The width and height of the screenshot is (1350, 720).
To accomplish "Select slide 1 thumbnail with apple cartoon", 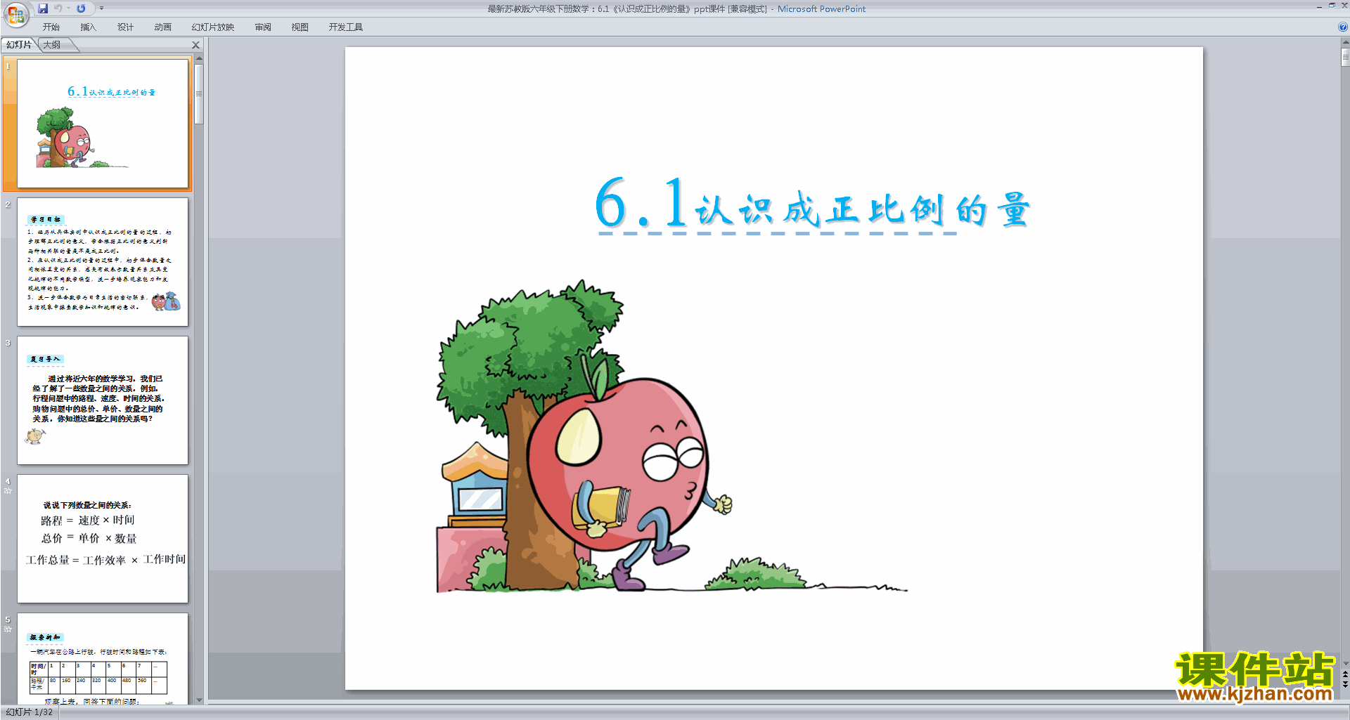I will [103, 123].
